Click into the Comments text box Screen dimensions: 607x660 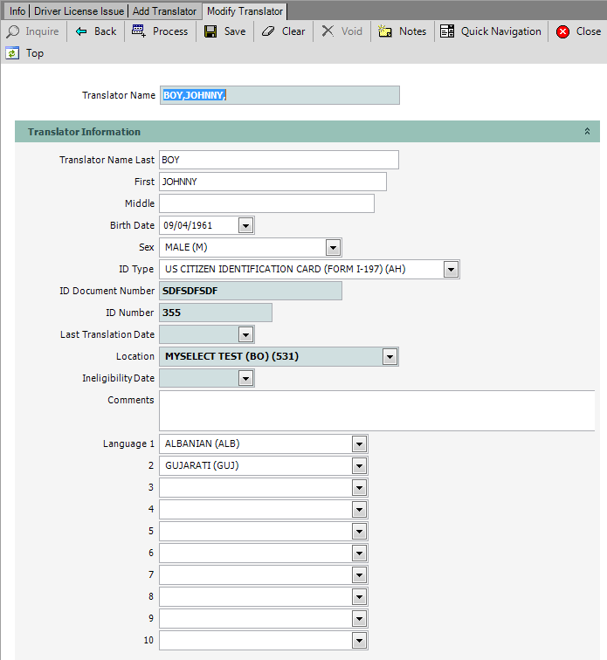376,410
